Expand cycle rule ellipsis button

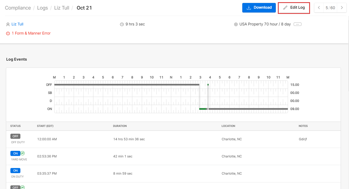point(297,24)
